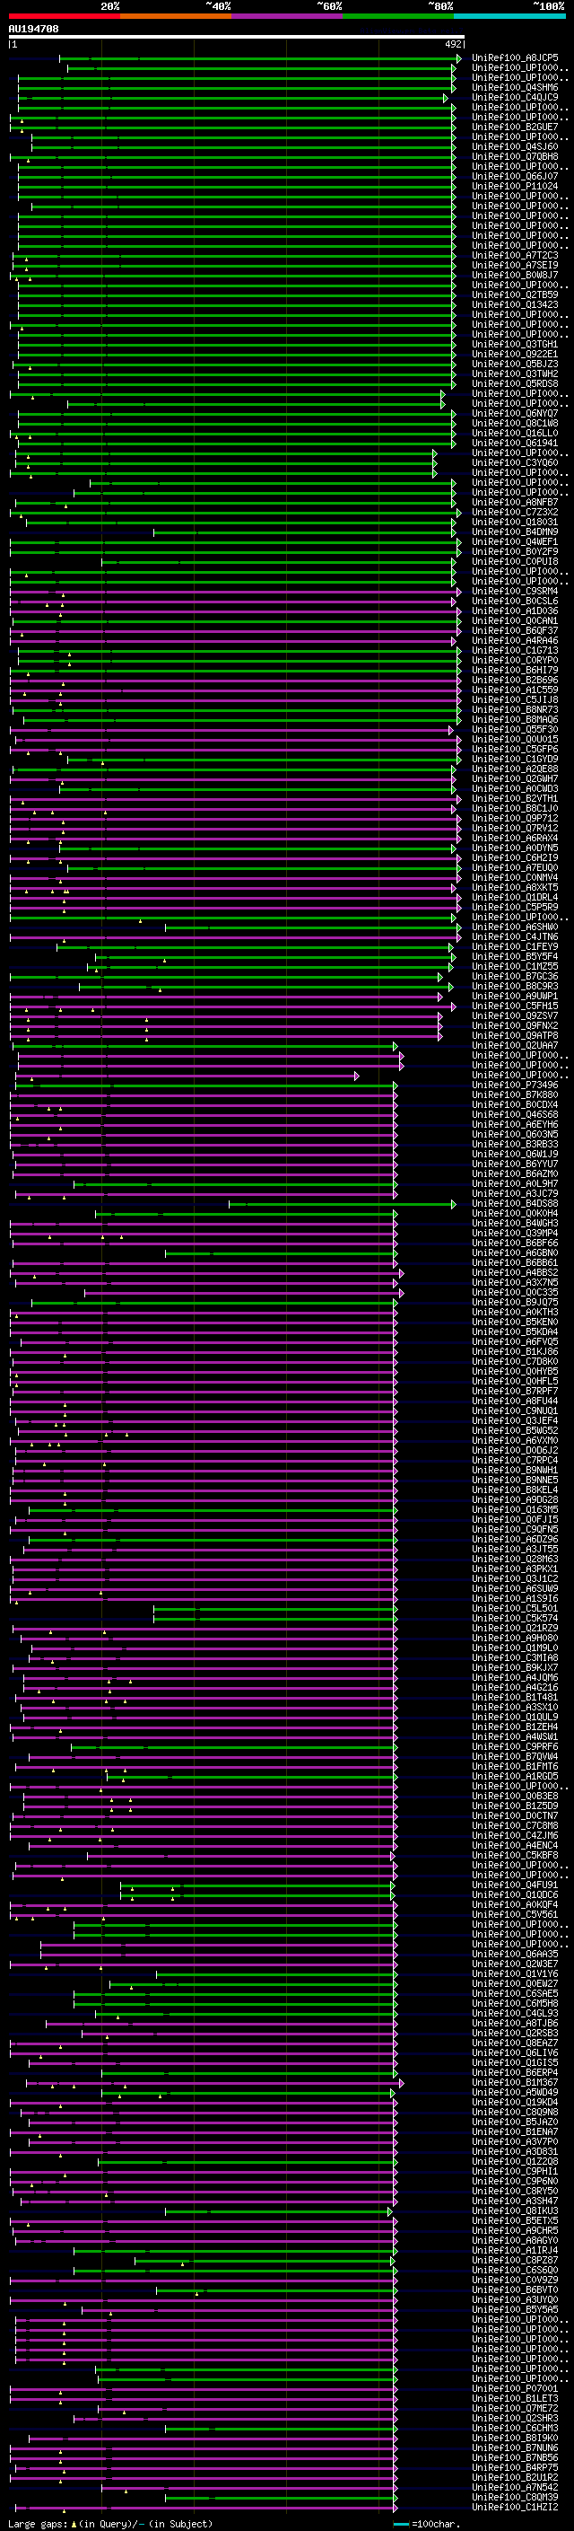Click hit label UniRef100_Q5BJZ3
The height and width of the screenshot is (2531, 574).
point(515,365)
